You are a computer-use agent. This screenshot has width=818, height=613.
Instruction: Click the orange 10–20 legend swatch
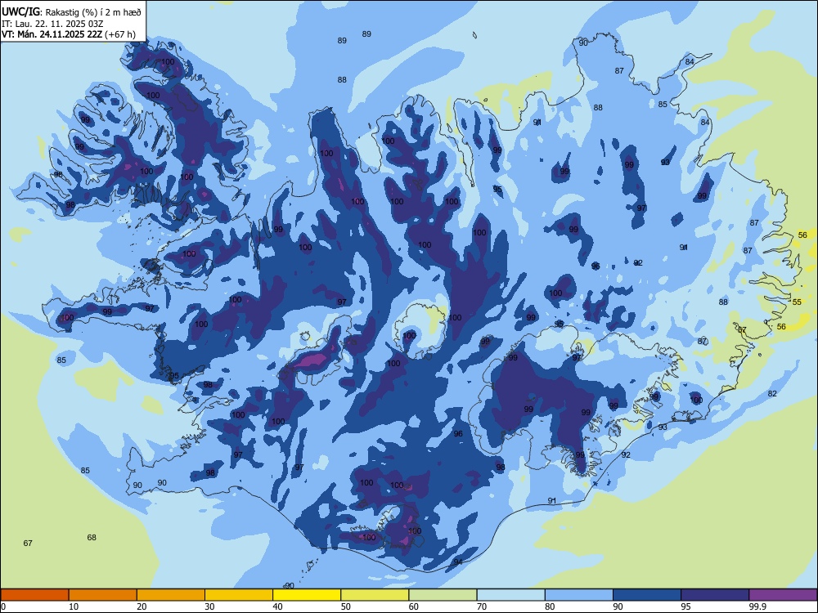click(103, 595)
